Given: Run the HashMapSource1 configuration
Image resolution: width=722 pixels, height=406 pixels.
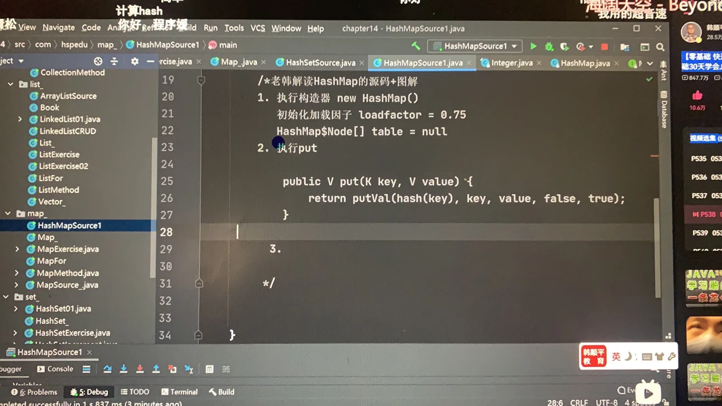Looking at the screenshot, I should coord(533,46).
